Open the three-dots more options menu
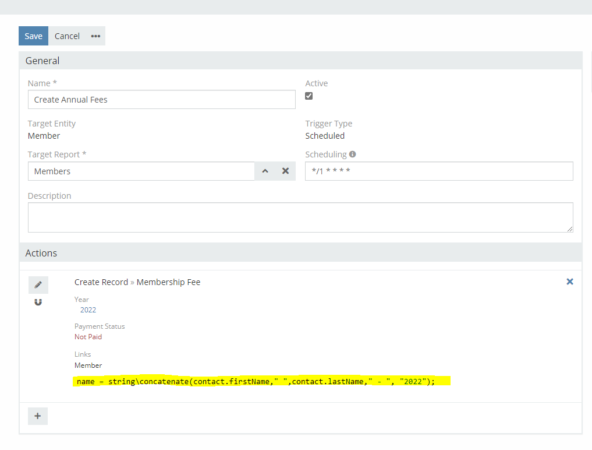The height and width of the screenshot is (450, 592). (x=95, y=36)
